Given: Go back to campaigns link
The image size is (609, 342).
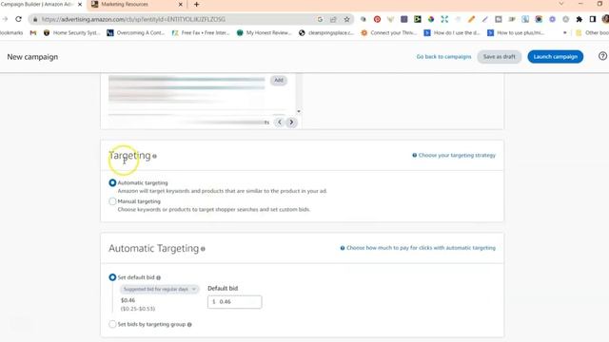Looking at the screenshot, I should [x=443, y=57].
